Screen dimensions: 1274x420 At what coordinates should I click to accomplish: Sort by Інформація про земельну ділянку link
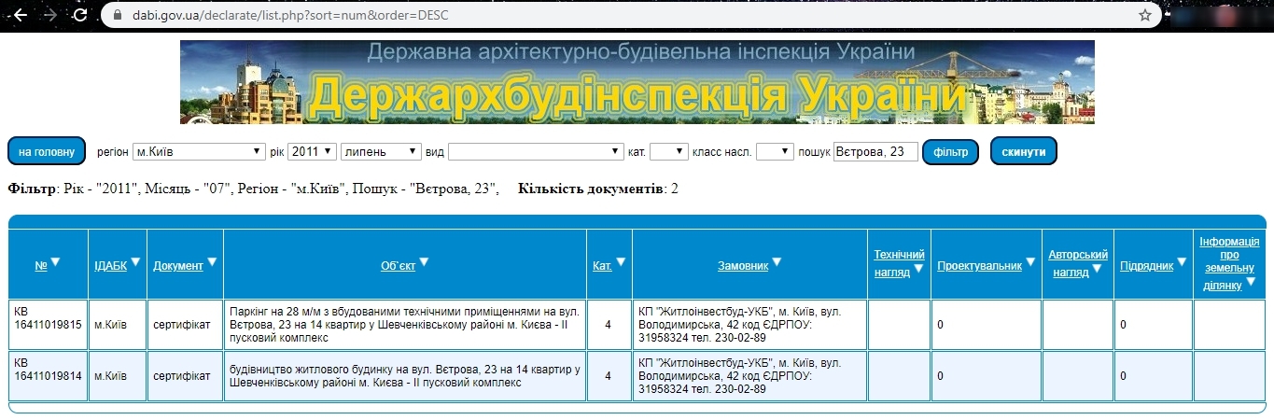pos(1229,263)
